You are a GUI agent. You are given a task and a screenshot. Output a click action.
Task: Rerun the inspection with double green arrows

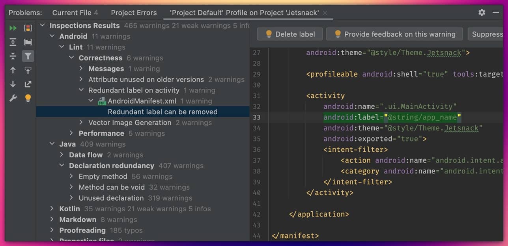13,28
